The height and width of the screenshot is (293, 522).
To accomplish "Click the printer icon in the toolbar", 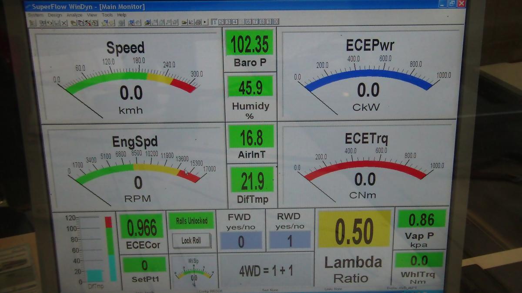I will coord(198,23).
